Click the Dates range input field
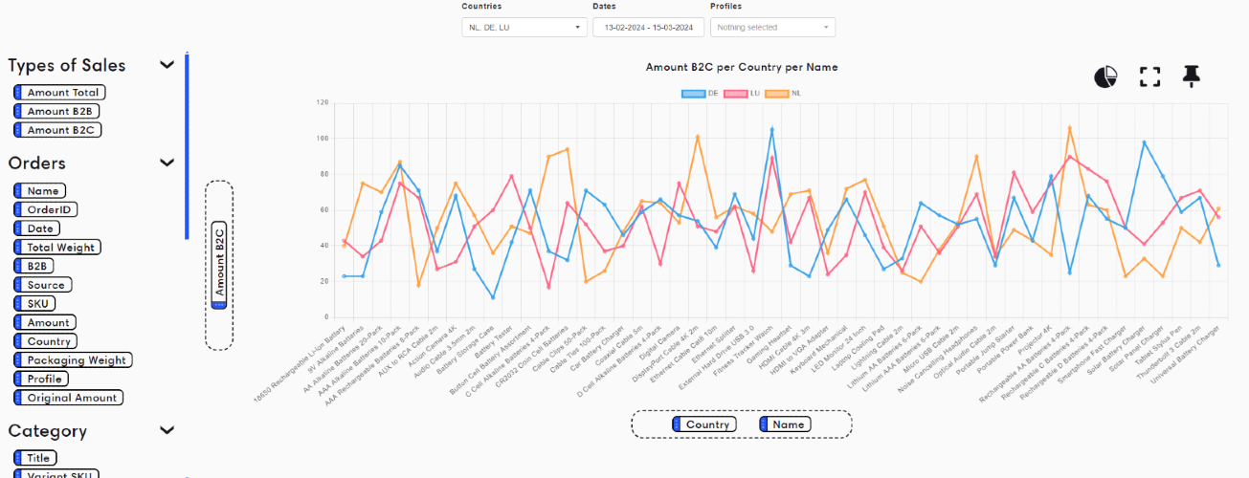 point(649,28)
